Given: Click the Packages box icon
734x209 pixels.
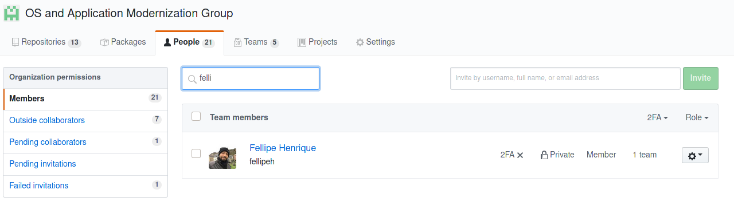Looking at the screenshot, I should (104, 42).
